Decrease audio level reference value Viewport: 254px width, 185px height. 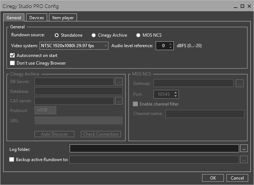click(x=171, y=47)
